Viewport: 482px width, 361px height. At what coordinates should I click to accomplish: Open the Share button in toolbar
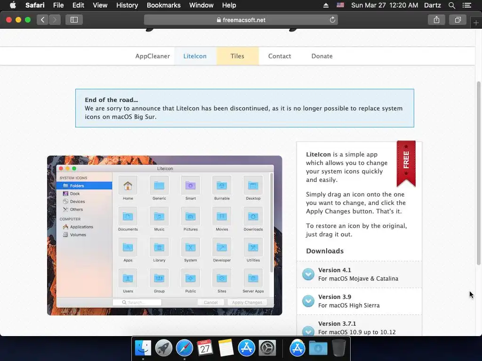(x=436, y=20)
